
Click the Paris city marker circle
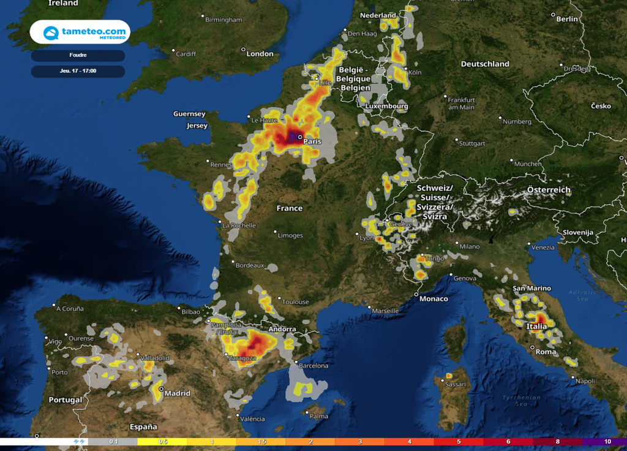pyautogui.click(x=300, y=137)
